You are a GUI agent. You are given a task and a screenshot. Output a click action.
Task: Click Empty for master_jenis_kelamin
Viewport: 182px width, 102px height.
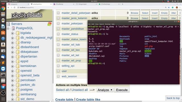(x=164, y=18)
